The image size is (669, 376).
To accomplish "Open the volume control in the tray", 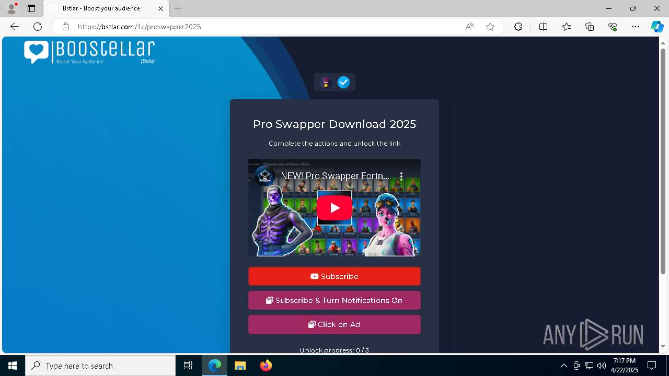I will pos(602,366).
